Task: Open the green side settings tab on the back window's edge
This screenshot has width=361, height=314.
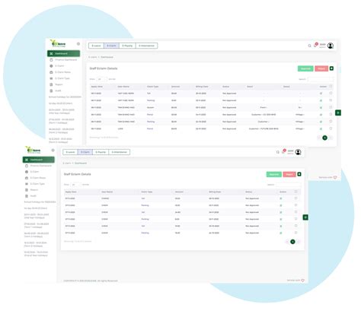Action: point(338,113)
